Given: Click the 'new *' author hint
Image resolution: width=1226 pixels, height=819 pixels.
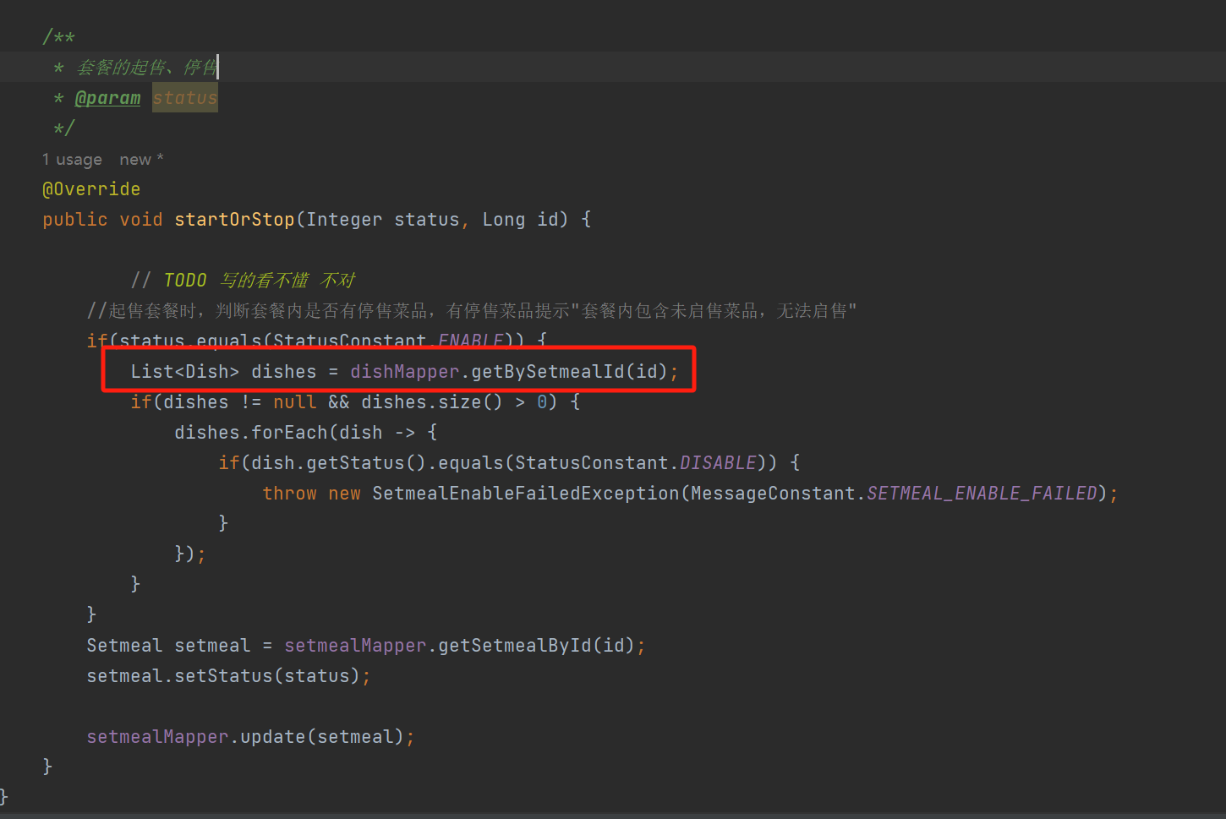Looking at the screenshot, I should point(141,160).
